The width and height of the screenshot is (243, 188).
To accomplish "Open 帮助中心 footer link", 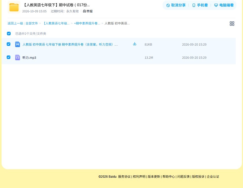I will click(x=169, y=177).
